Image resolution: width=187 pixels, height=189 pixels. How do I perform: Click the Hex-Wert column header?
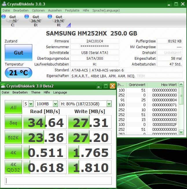tap(163, 85)
